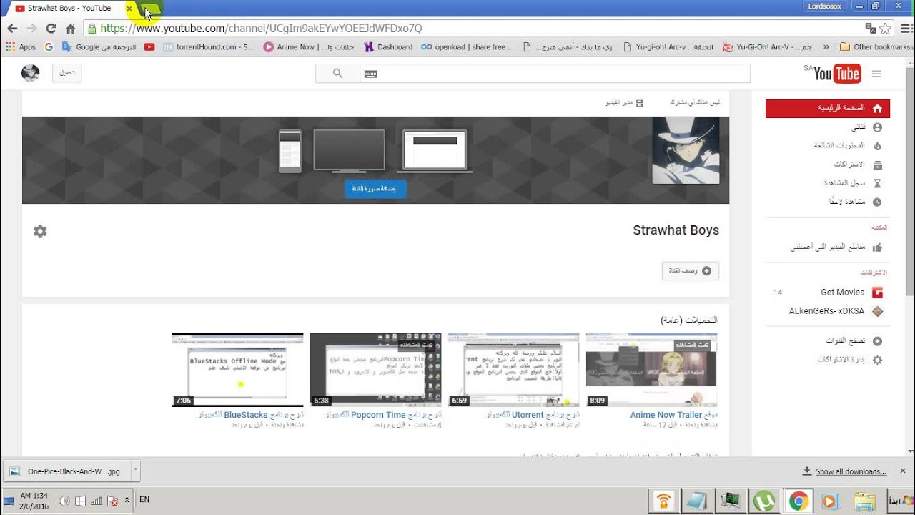The width and height of the screenshot is (915, 515).
Task: Click the EN language indicator in taskbar
Action: pos(144,499)
